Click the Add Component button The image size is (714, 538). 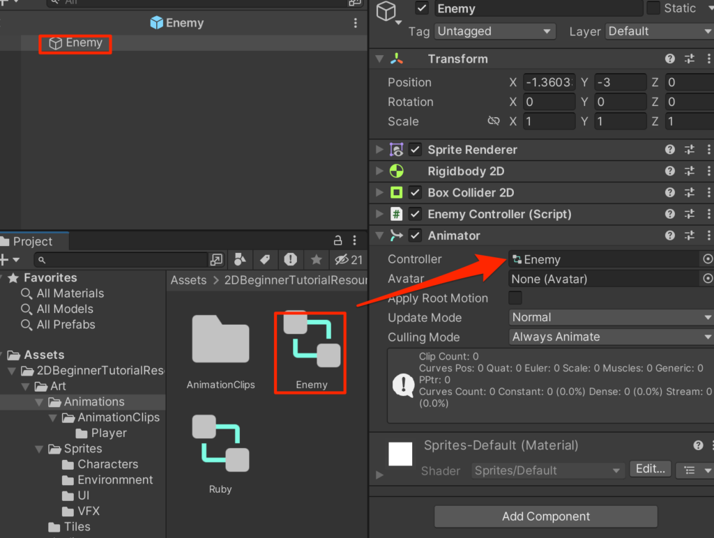546,516
